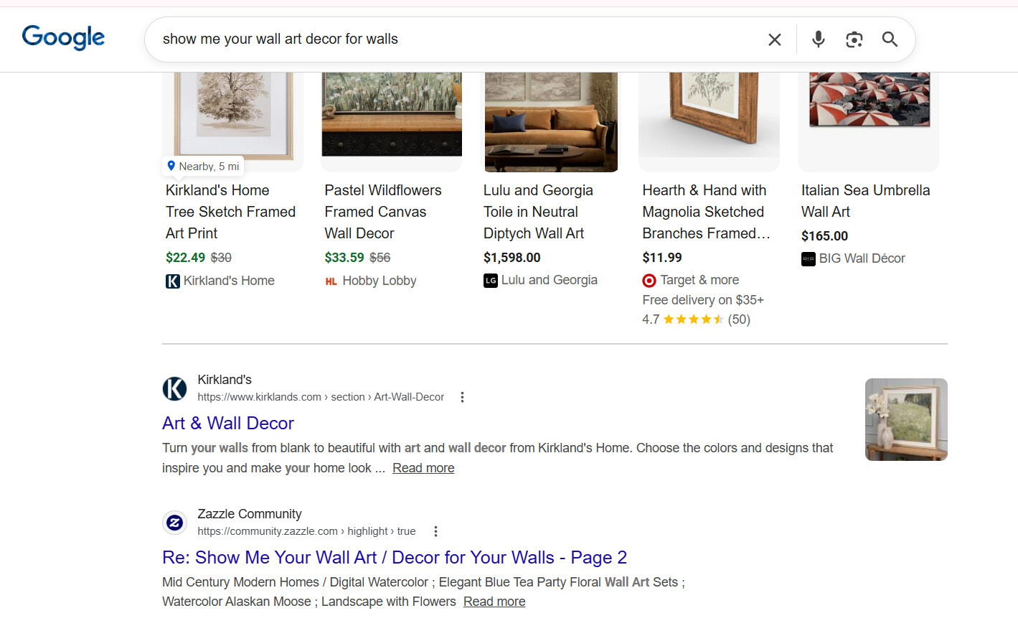Click the Hobby Lobby seller icon
Viewport: 1018px width, 631px height.
pos(331,281)
